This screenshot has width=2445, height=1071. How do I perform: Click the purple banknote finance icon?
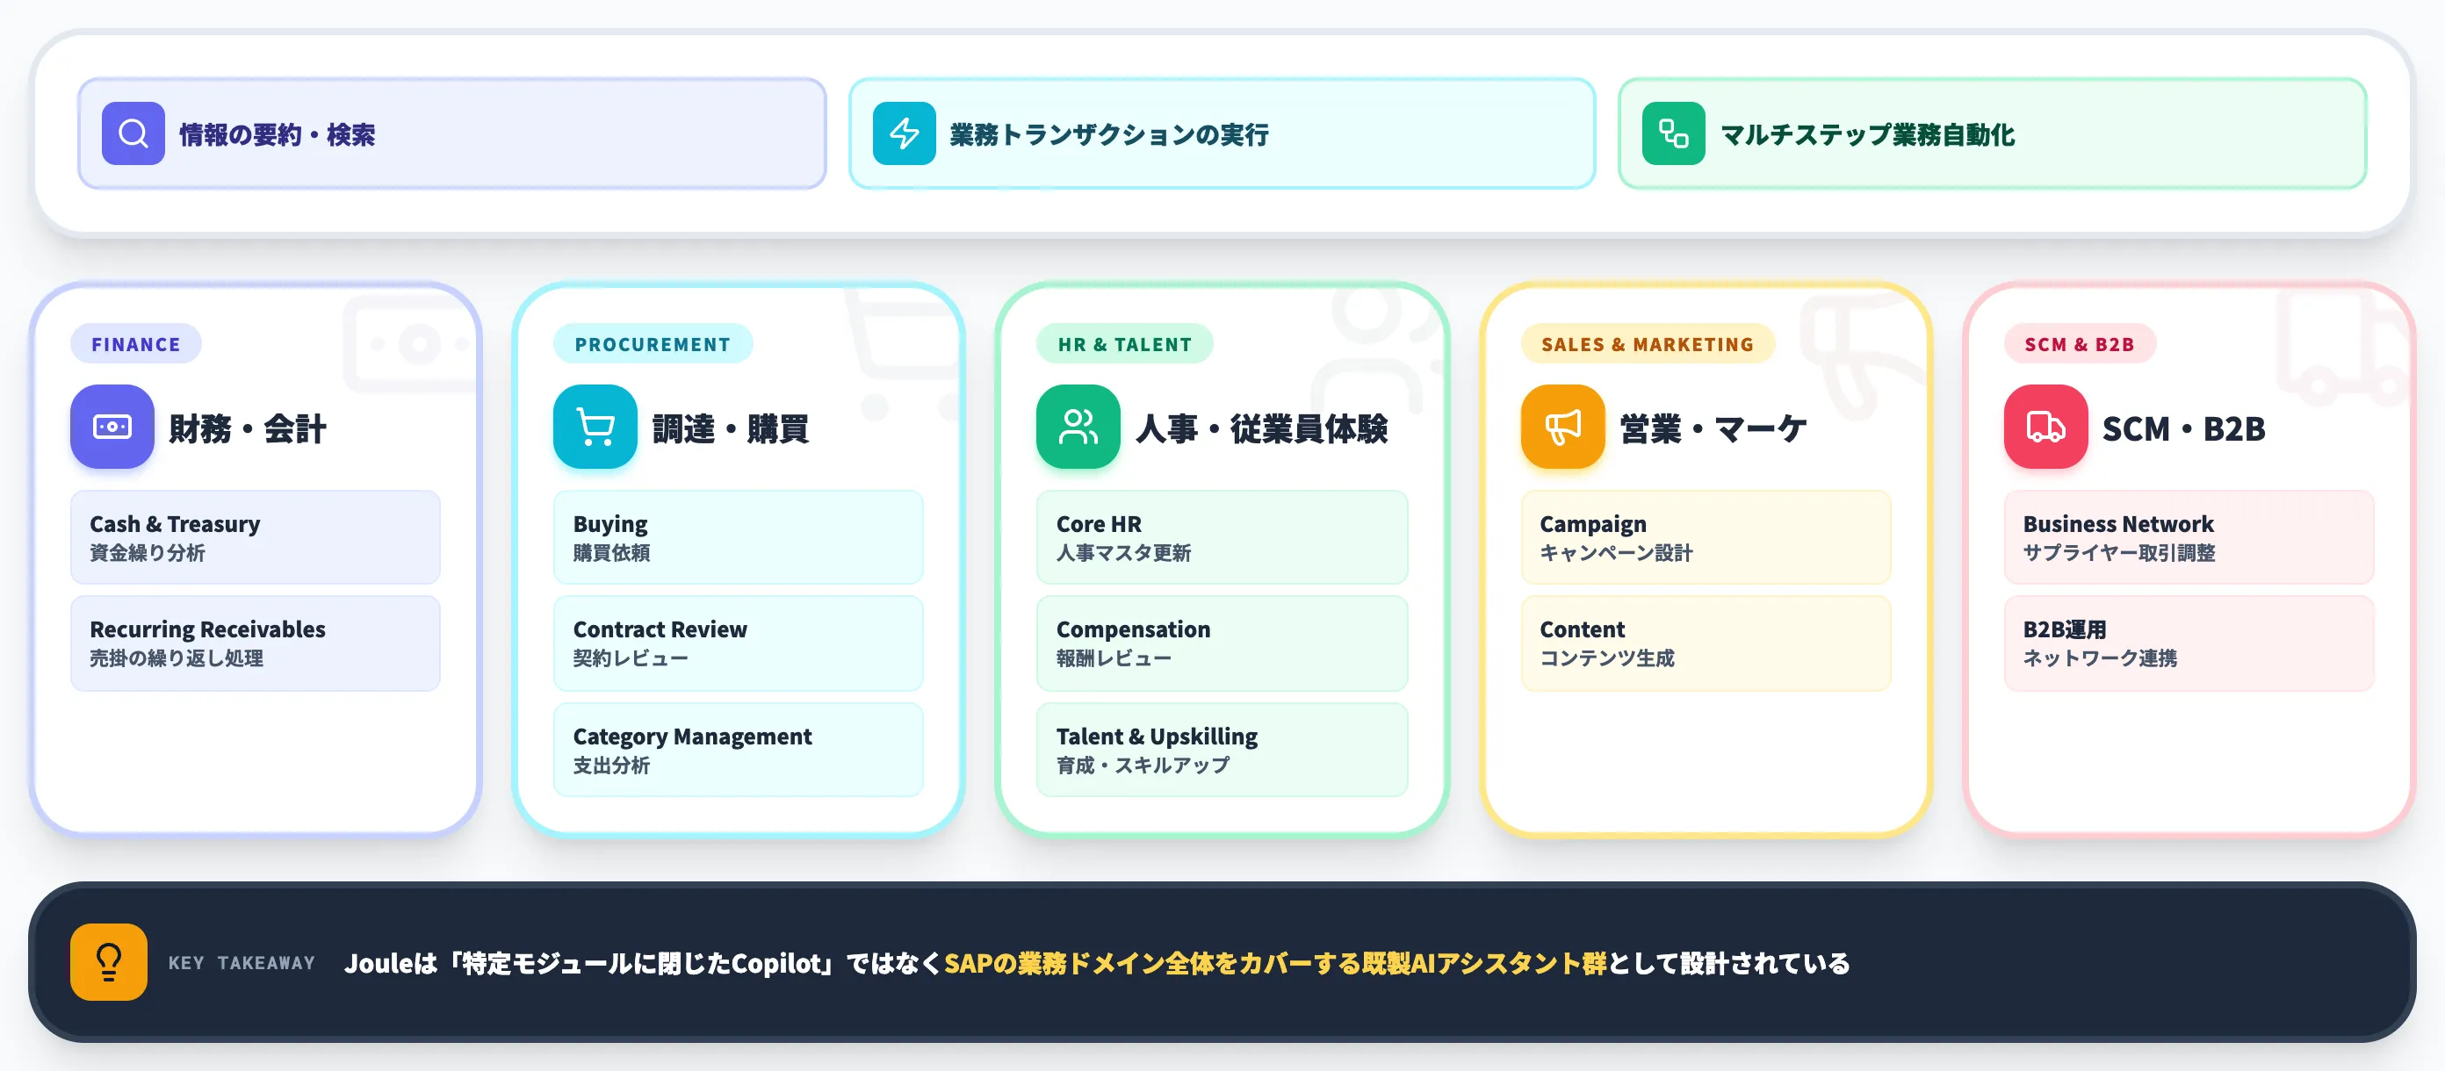pos(112,427)
